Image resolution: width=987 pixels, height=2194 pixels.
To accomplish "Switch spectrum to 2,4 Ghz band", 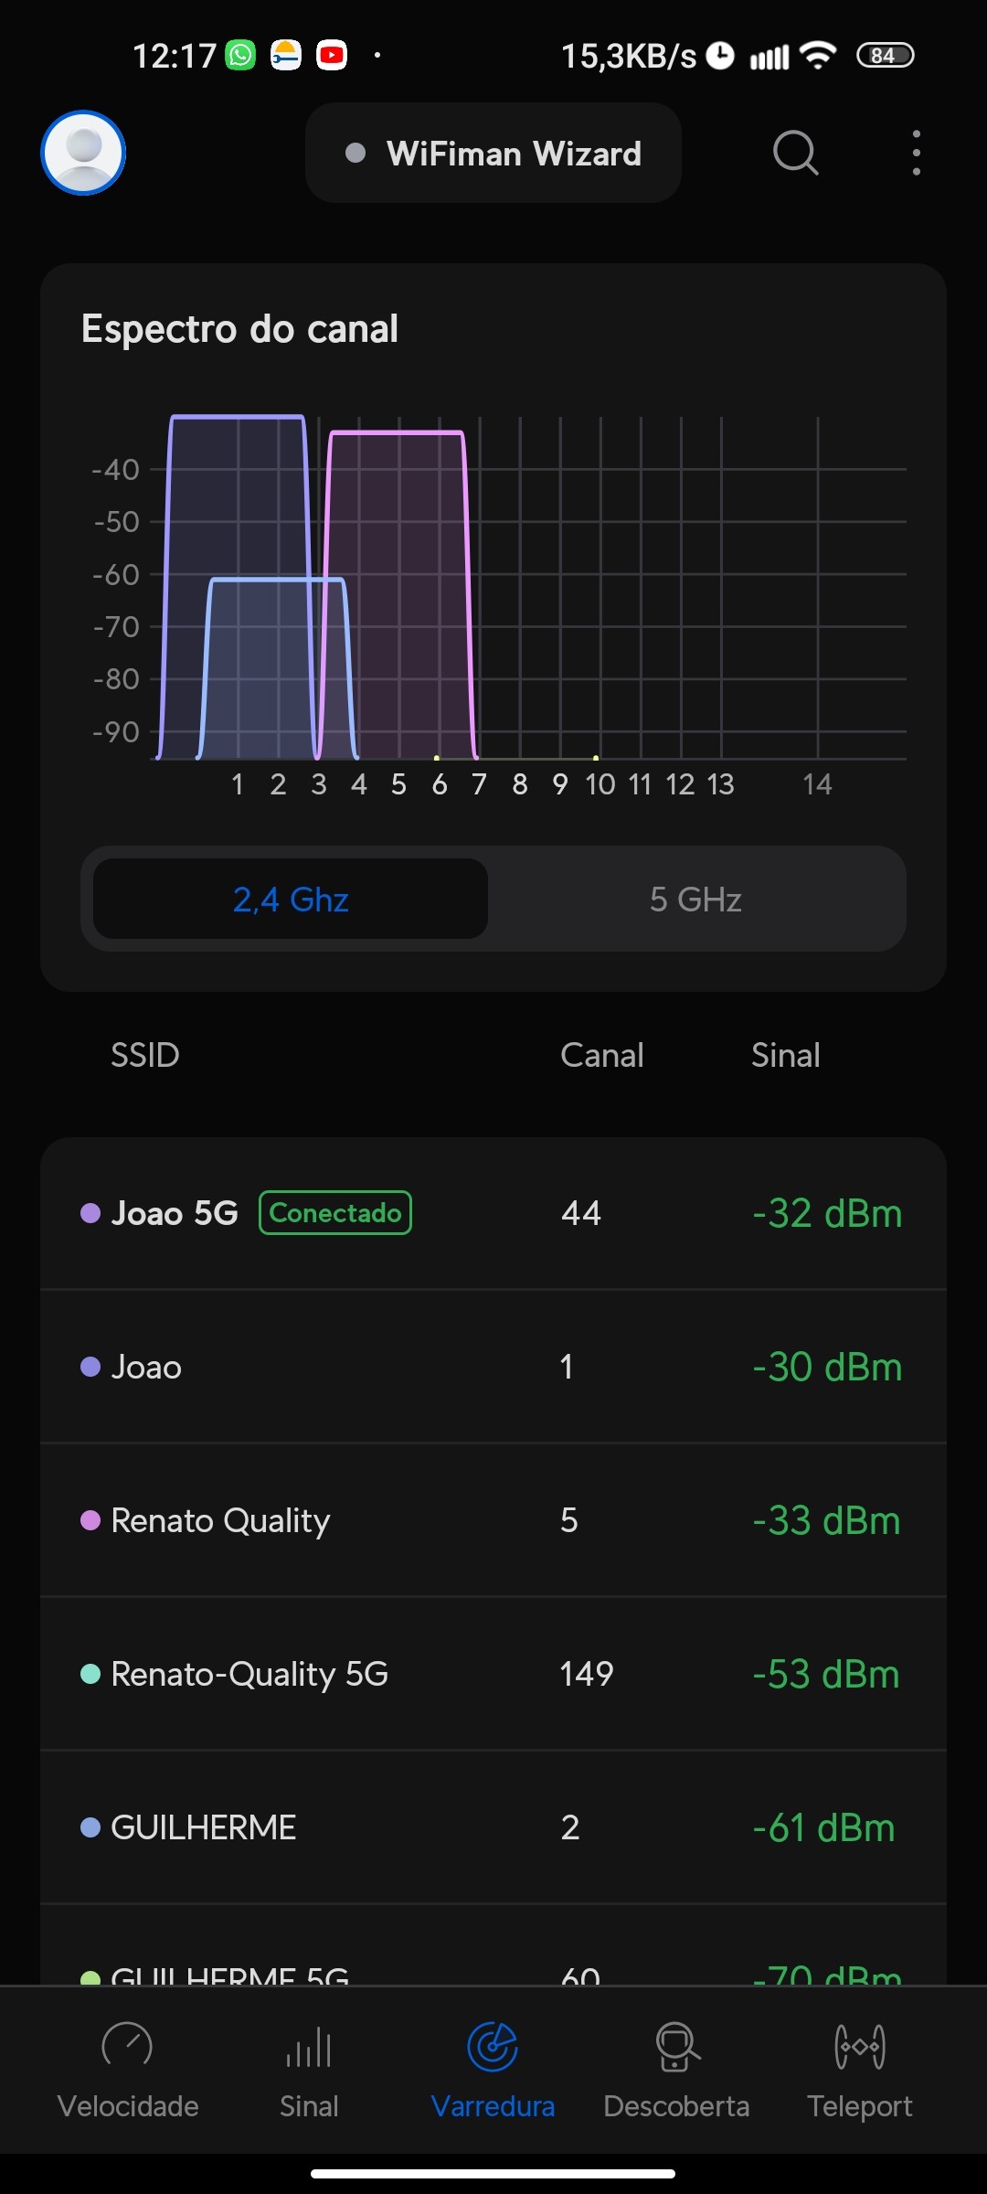I will pyautogui.click(x=291, y=900).
